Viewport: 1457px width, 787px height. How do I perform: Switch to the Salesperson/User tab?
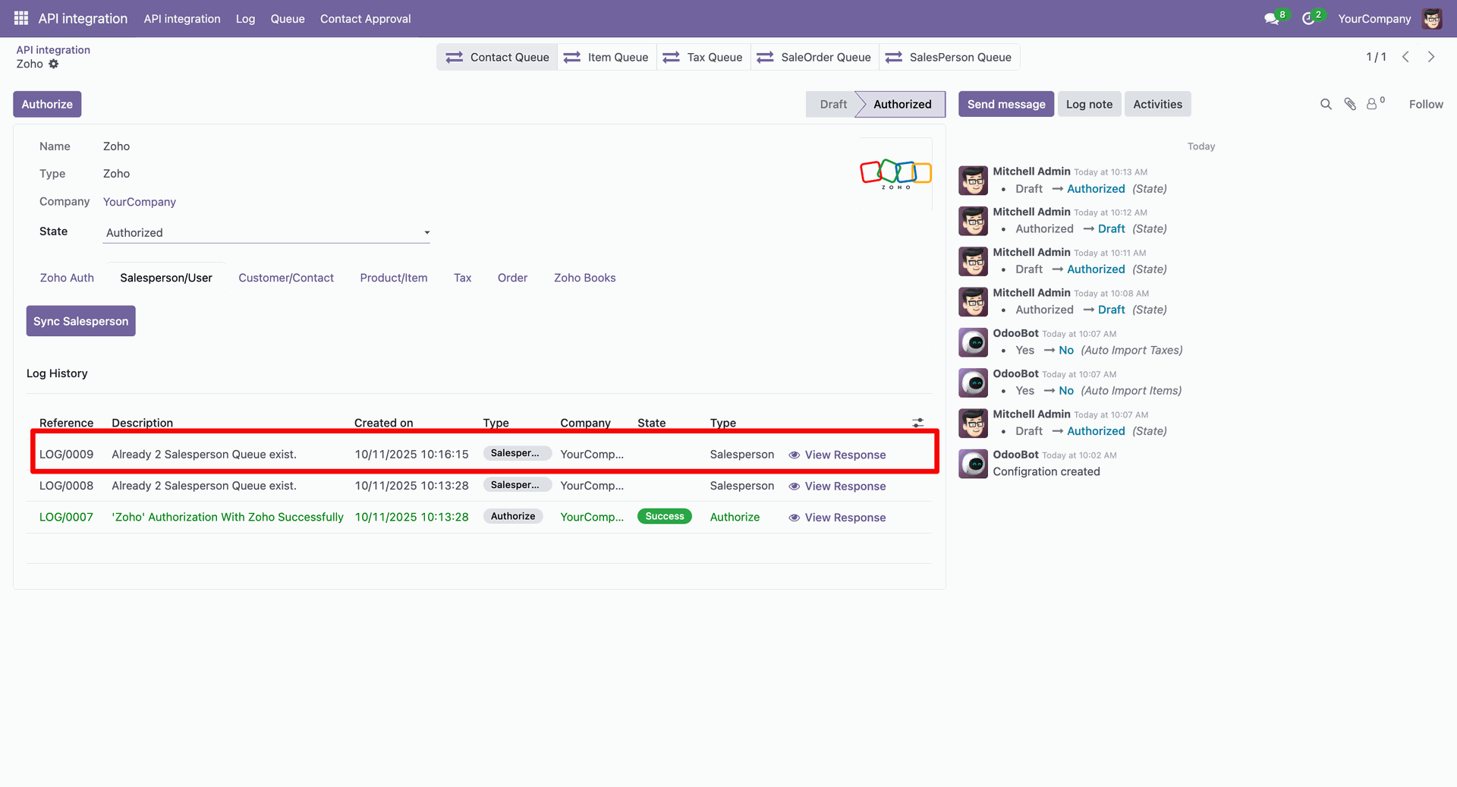click(166, 278)
